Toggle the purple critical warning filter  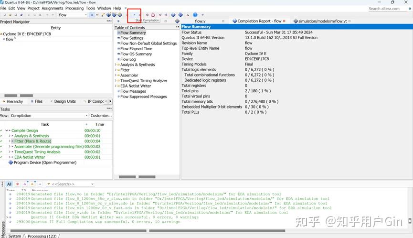click(x=25, y=184)
